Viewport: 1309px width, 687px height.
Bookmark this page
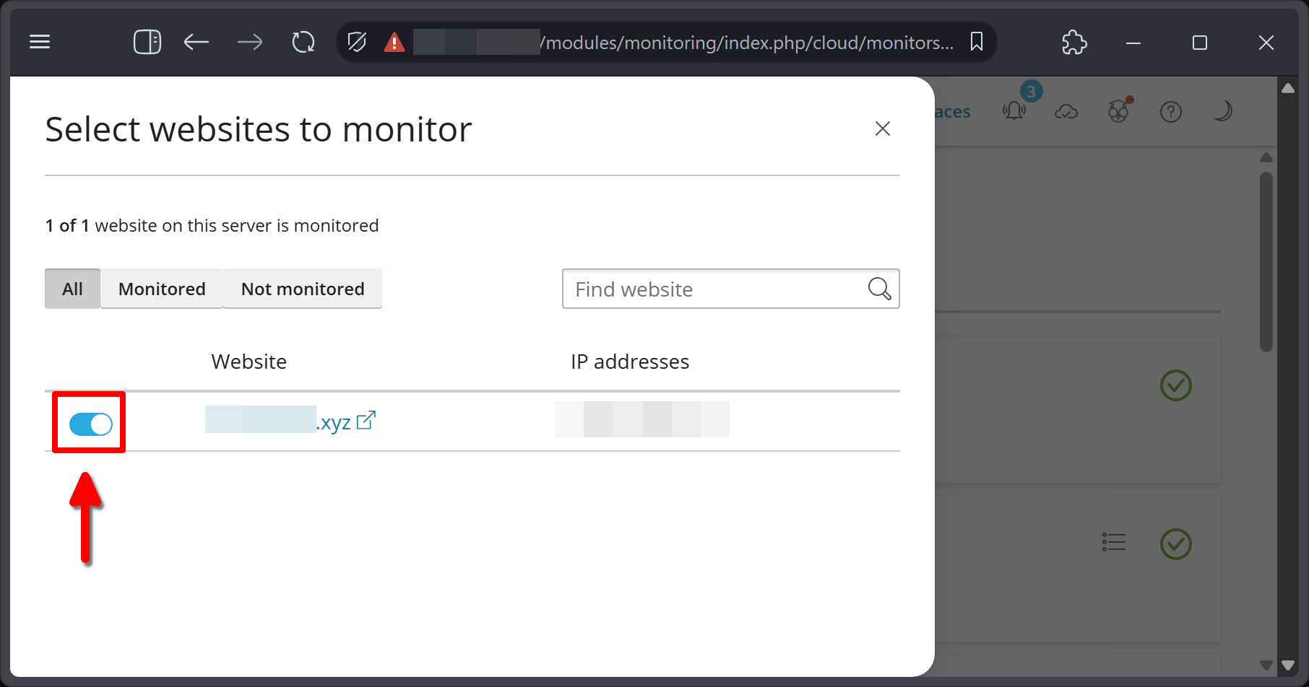coord(977,42)
